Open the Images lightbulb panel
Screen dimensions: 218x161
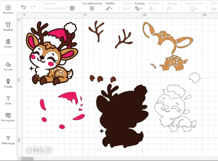tap(8, 81)
